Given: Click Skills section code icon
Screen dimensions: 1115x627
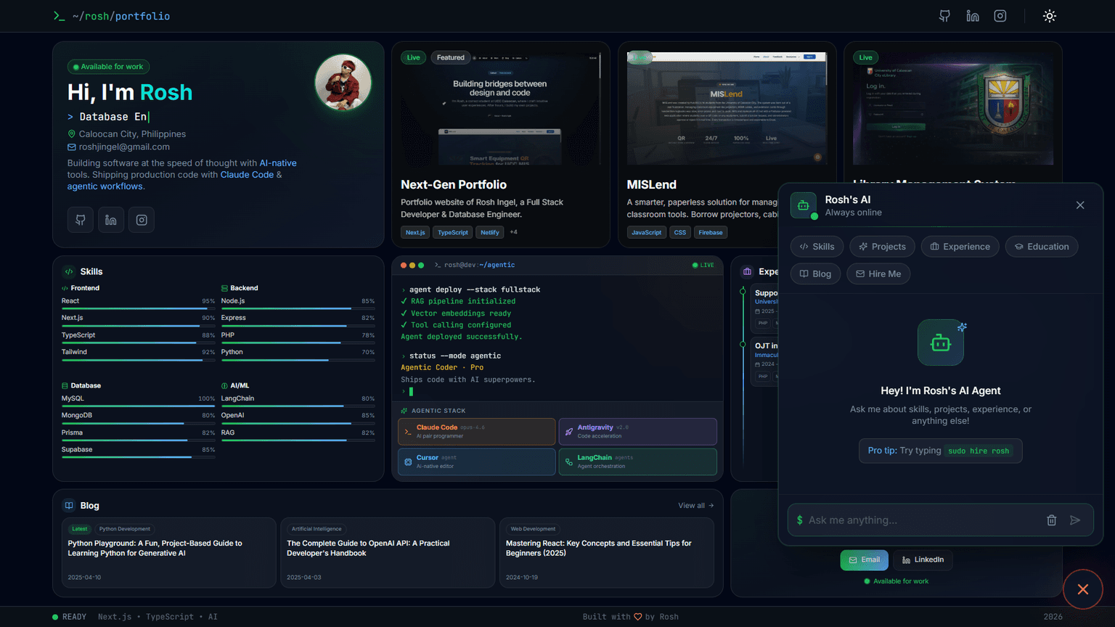Looking at the screenshot, I should (69, 271).
